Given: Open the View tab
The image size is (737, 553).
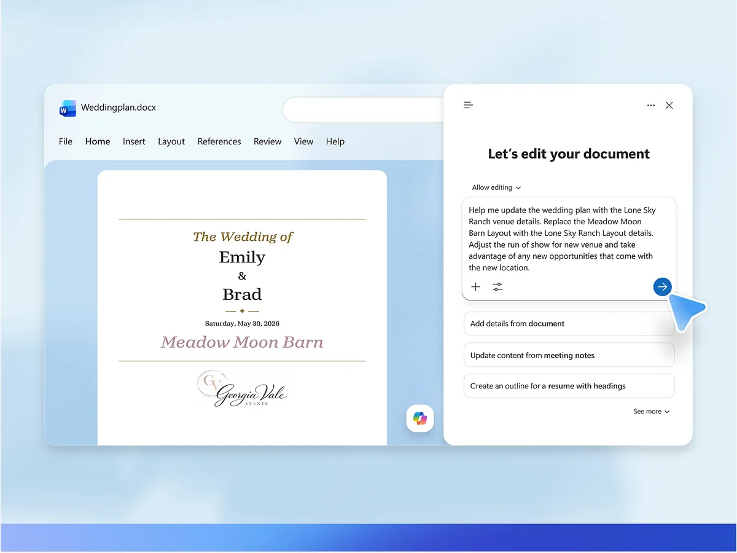Looking at the screenshot, I should (303, 141).
